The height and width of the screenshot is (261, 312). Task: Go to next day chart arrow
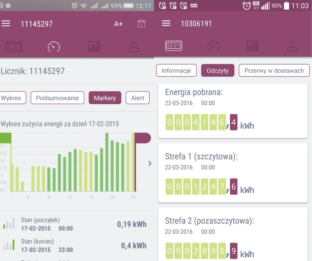pos(150,163)
